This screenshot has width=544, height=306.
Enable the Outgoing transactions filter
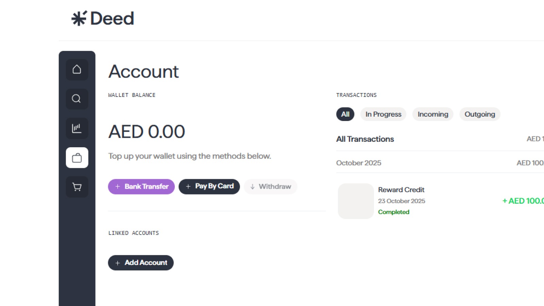tap(479, 114)
